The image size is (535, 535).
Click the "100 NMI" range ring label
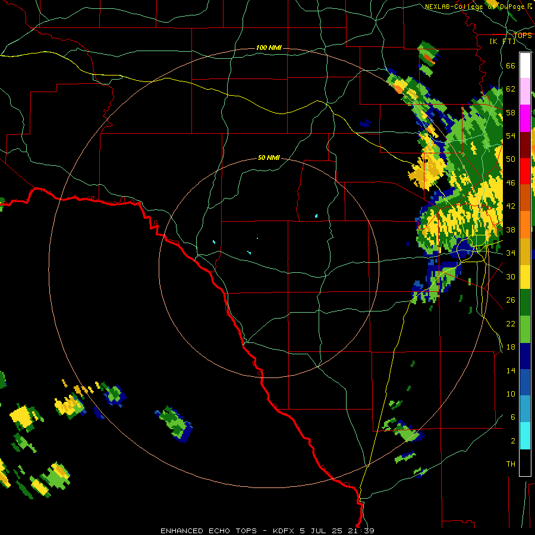point(269,48)
